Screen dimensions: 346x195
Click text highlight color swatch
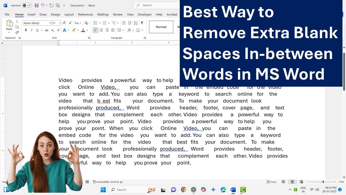(x=74, y=30)
